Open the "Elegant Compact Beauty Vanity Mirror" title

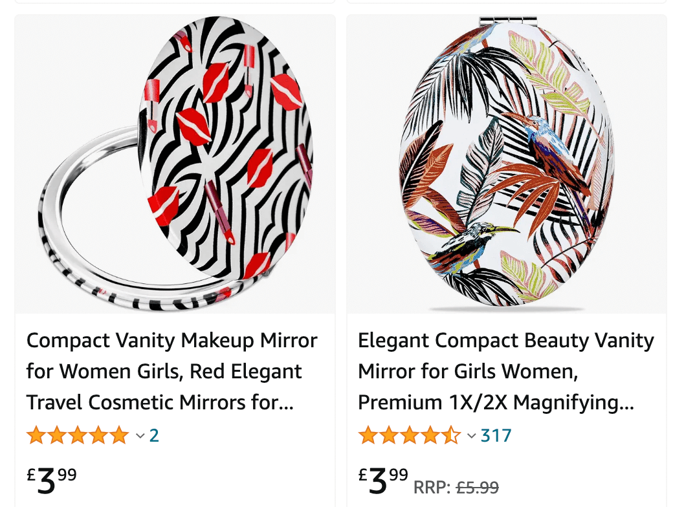click(506, 371)
